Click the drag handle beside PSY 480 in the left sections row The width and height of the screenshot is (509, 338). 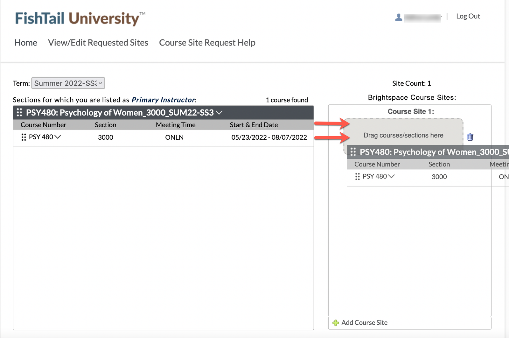24,137
